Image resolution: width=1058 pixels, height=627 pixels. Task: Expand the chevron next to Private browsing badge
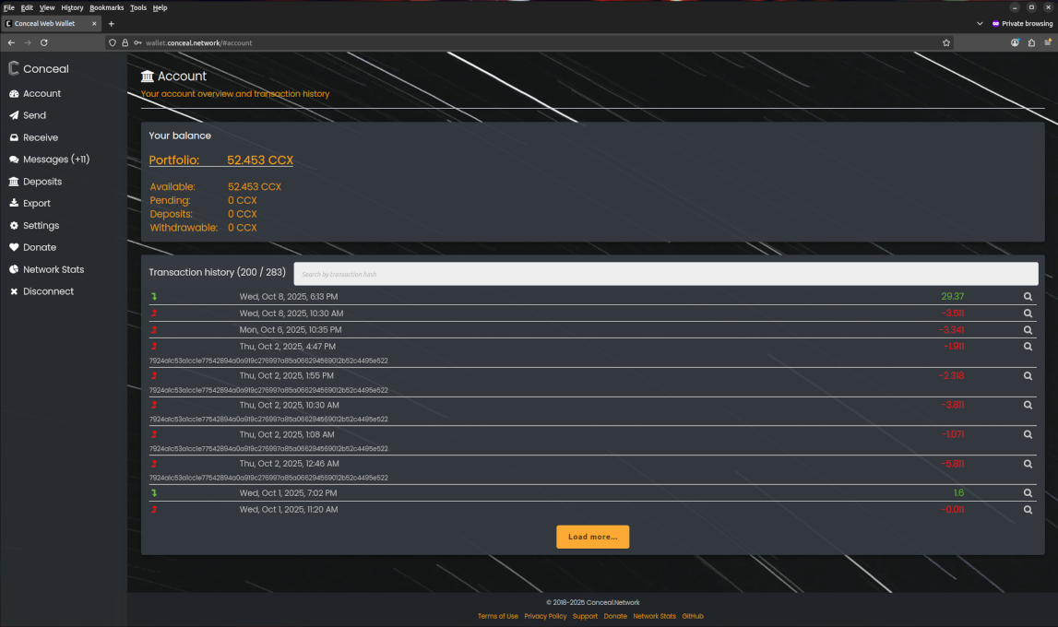click(x=981, y=23)
